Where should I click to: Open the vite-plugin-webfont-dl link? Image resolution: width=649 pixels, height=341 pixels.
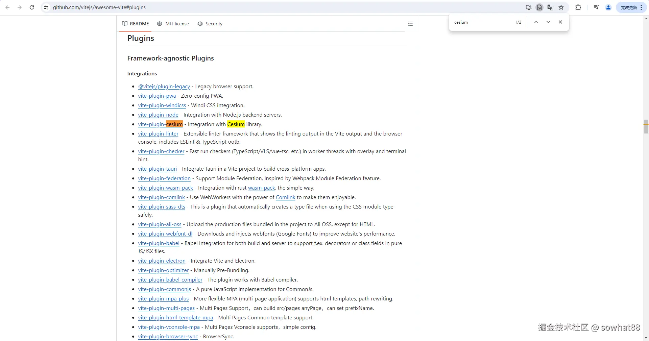tap(165, 234)
